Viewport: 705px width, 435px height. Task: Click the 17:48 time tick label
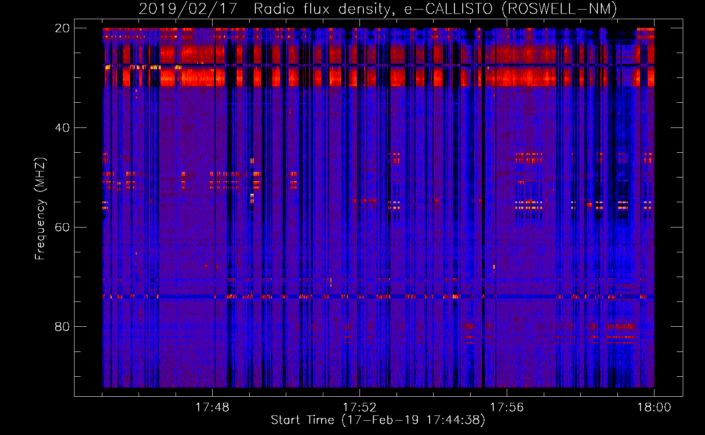212,408
